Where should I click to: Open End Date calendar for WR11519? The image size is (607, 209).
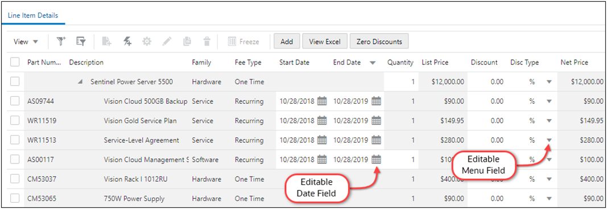click(376, 121)
